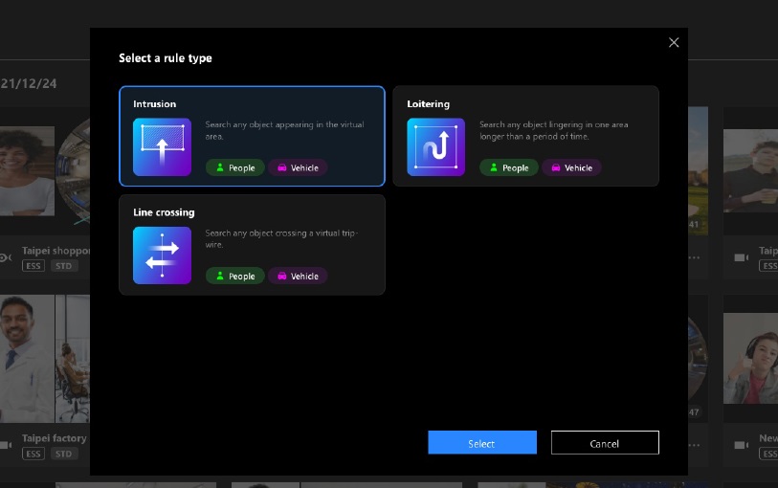This screenshot has height=488, width=778.
Task: Click the Line crossing rule icon
Action: pyautogui.click(x=162, y=255)
